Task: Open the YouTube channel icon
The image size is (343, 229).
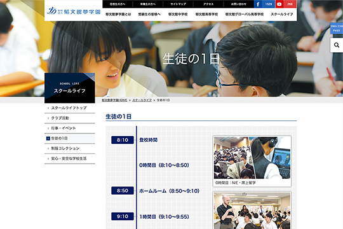Action: [279, 4]
